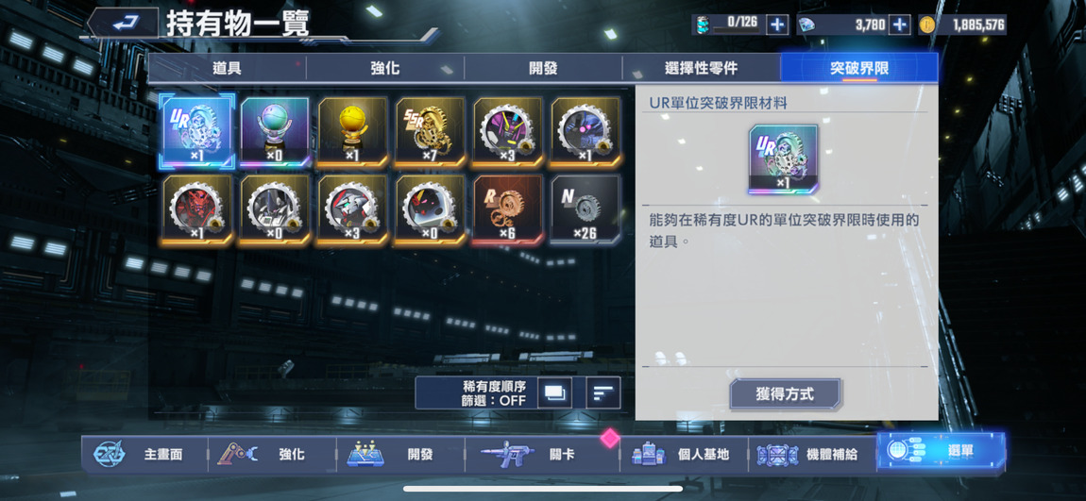Image resolution: width=1086 pixels, height=501 pixels.
Task: Select the UR gear limit break material
Action: 197,131
